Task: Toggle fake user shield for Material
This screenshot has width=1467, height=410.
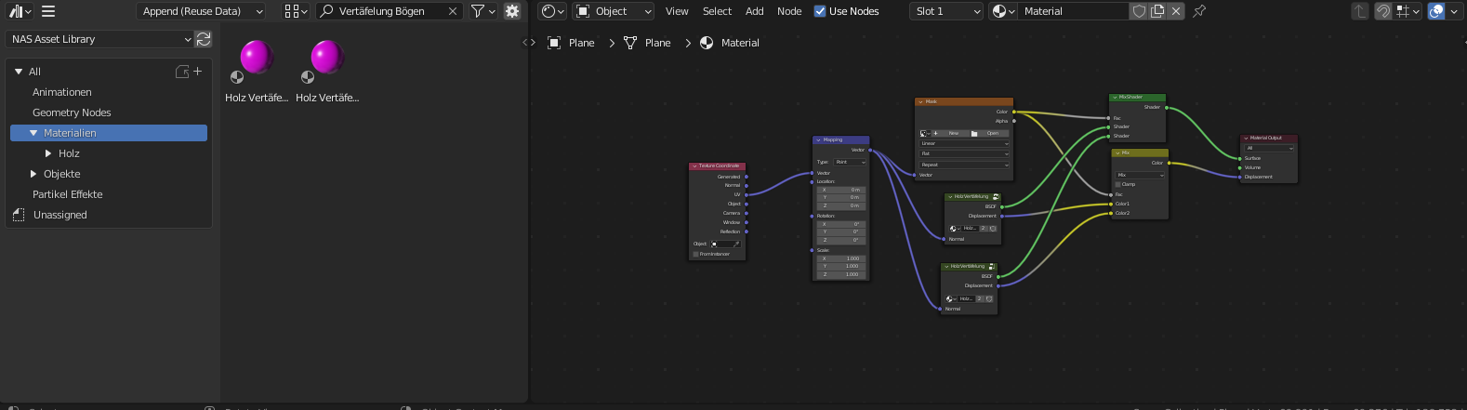Action: 1139,11
